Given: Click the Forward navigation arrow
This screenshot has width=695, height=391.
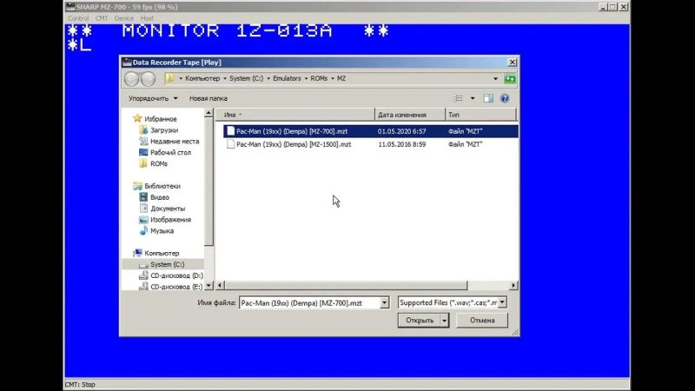Looking at the screenshot, I should pyautogui.click(x=148, y=79).
